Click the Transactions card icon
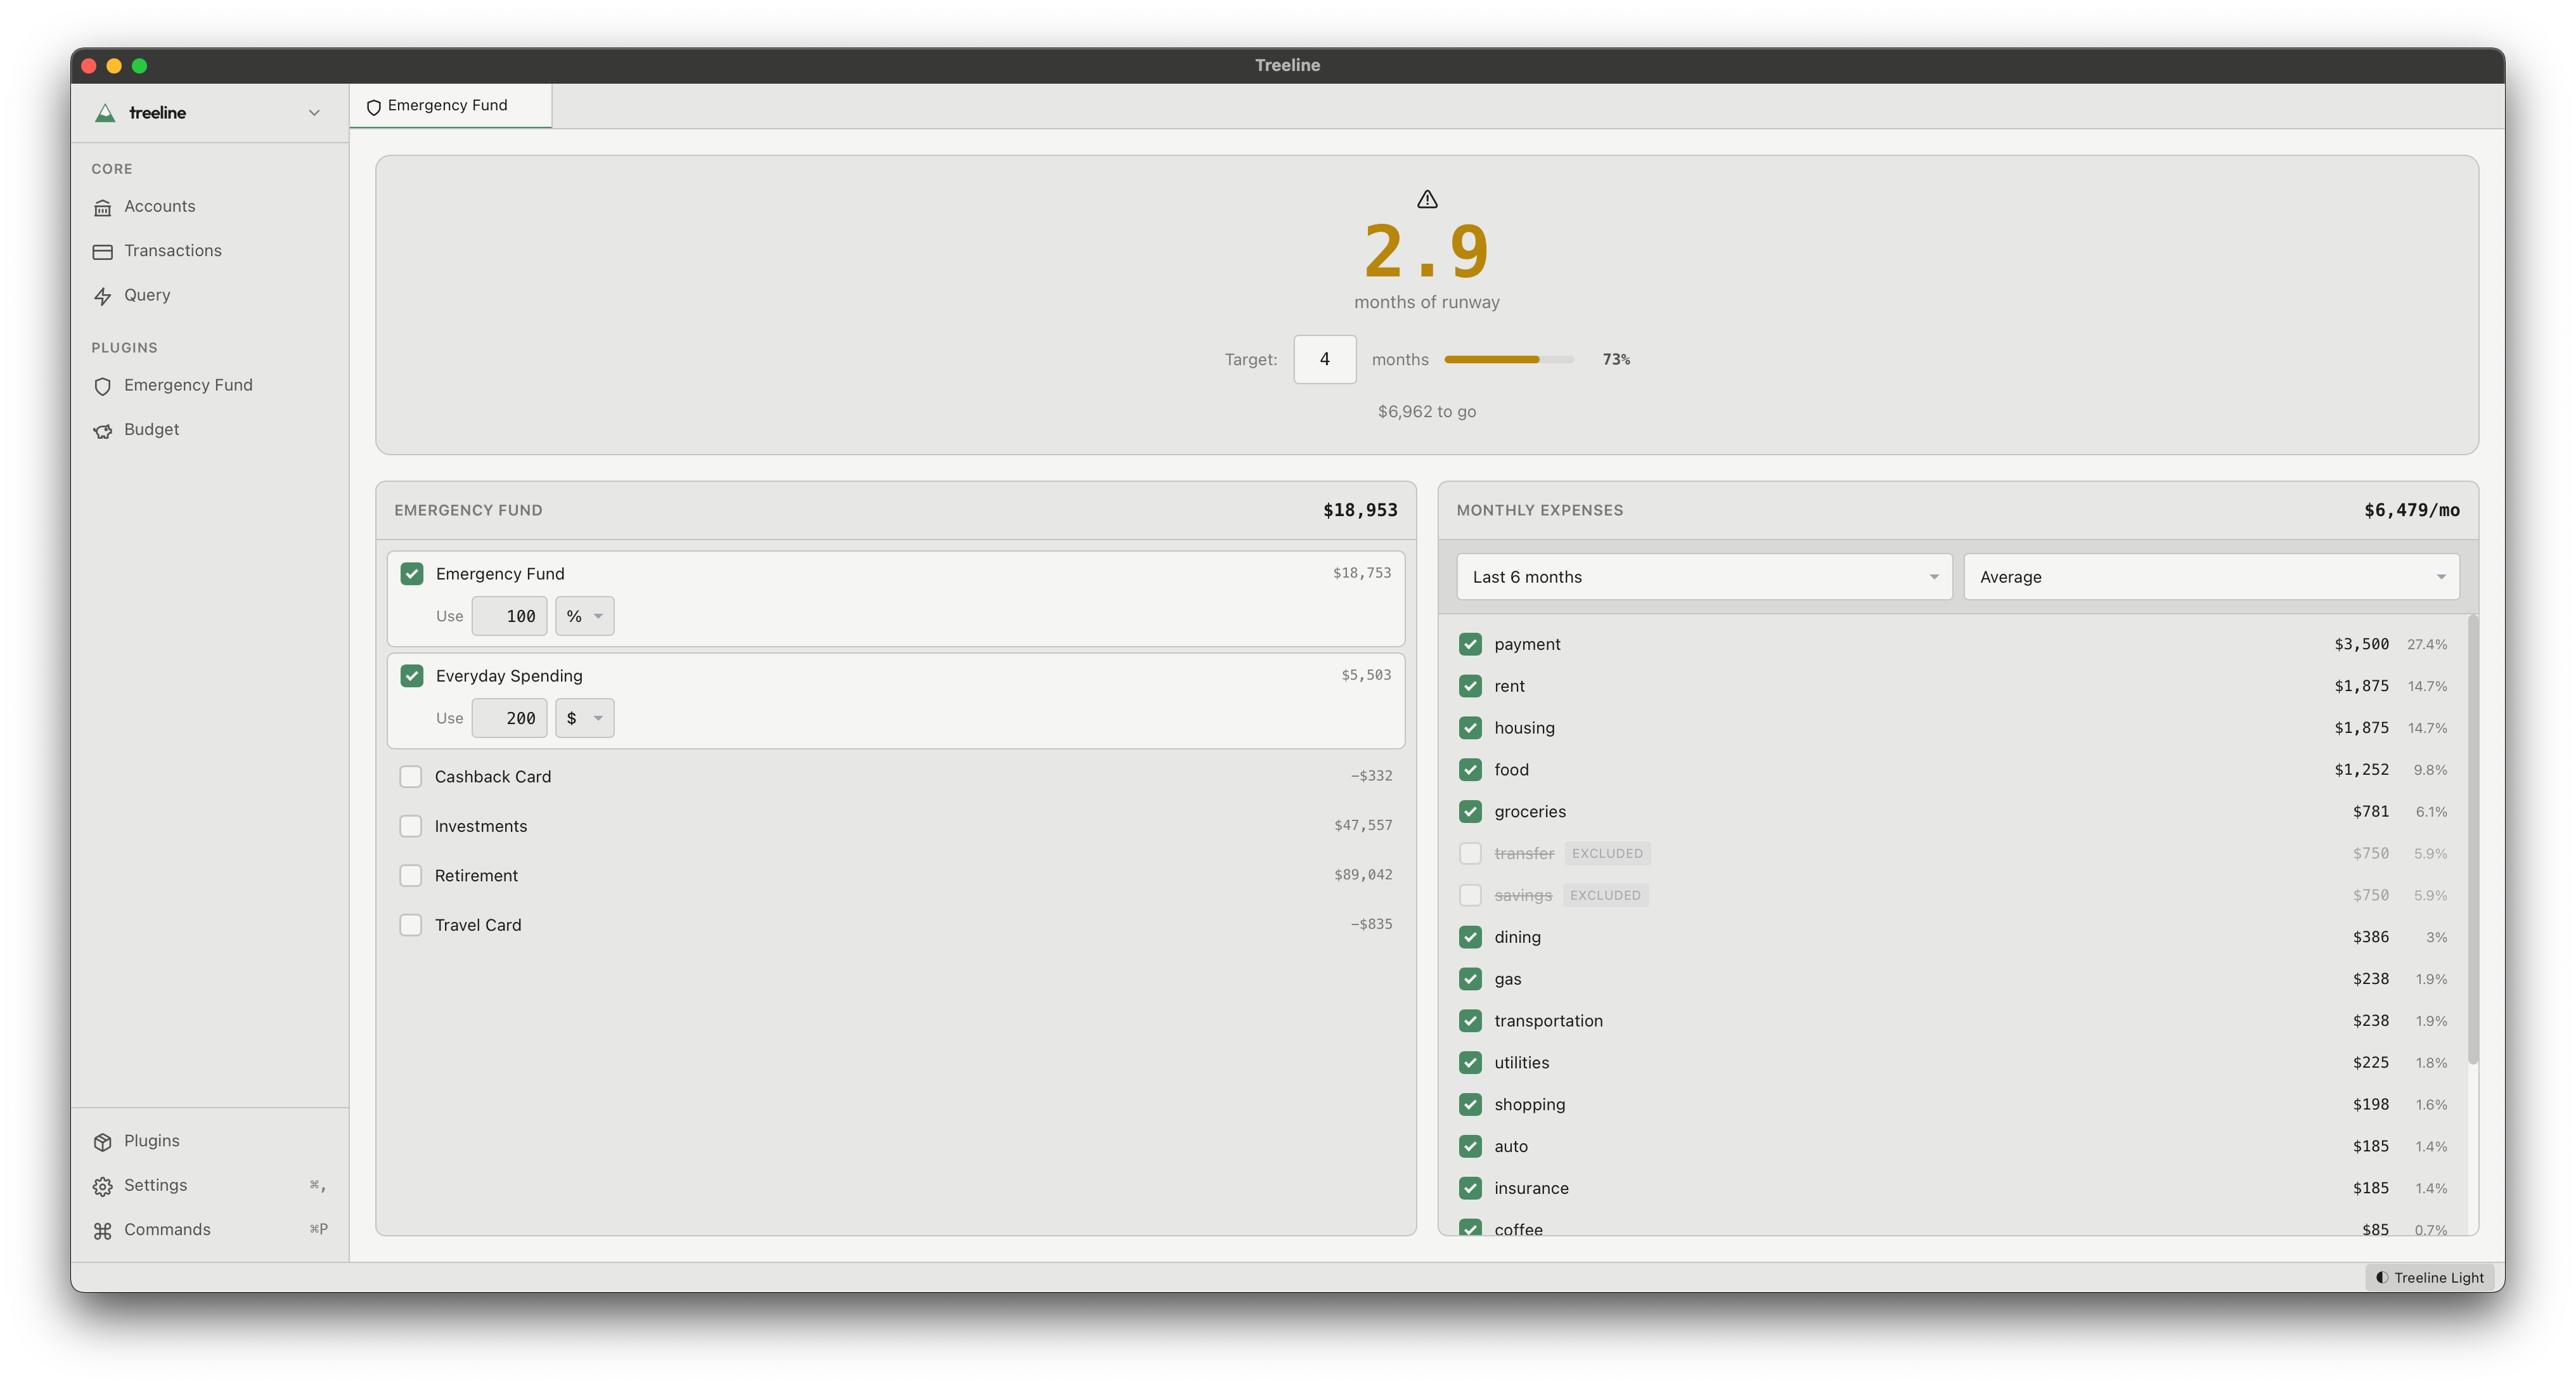The width and height of the screenshot is (2576, 1386). point(102,252)
